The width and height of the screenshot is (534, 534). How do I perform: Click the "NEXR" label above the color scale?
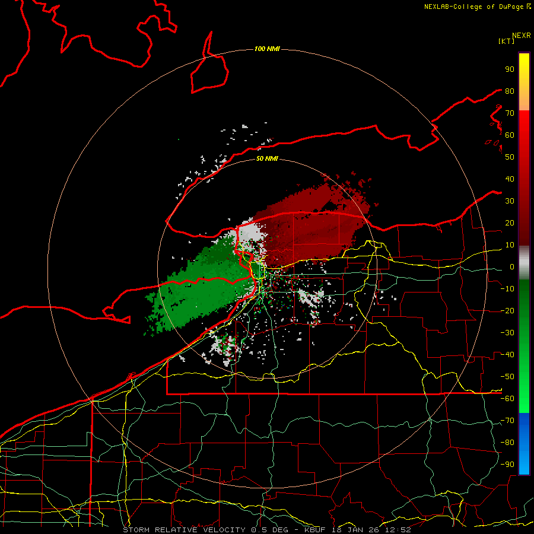click(522, 36)
